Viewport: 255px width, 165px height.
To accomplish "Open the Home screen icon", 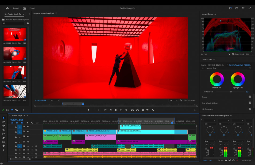I will pos(7,8).
